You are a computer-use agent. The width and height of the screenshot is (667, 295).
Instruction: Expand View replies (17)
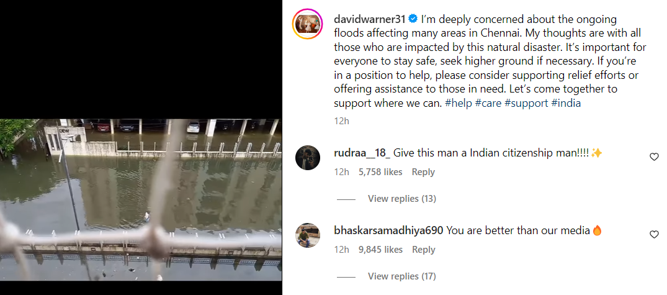(x=401, y=276)
